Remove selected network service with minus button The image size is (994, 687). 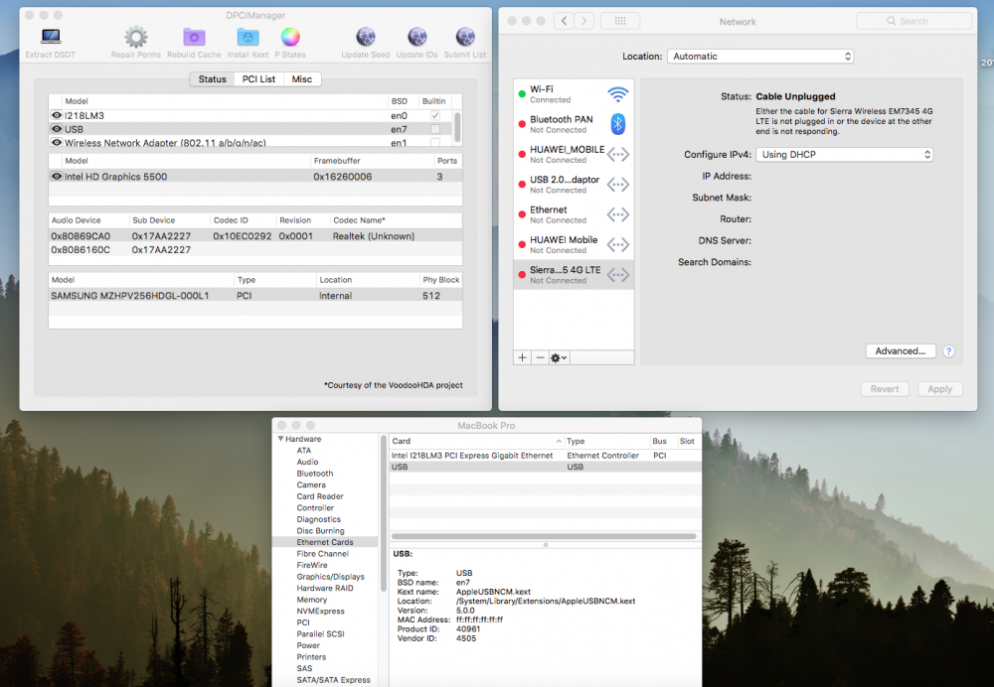click(540, 357)
